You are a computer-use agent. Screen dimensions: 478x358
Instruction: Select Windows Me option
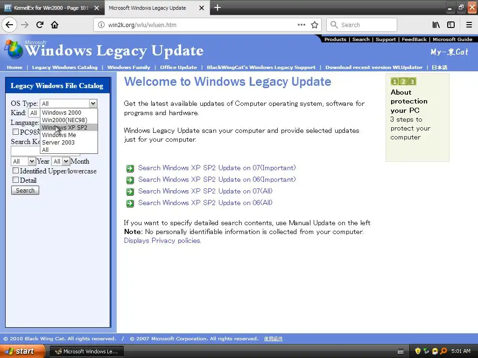[69, 135]
